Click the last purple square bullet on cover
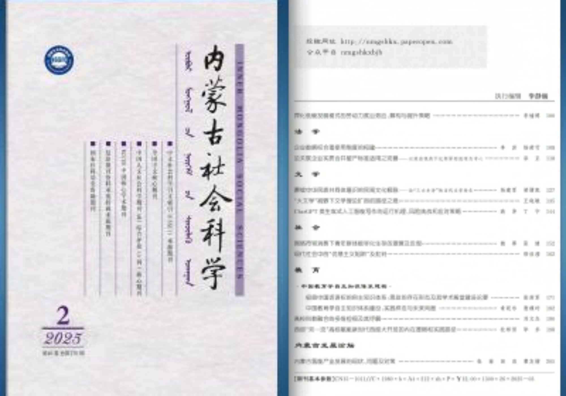Image resolution: width=566 pixels, height=396 pixels. [170, 144]
